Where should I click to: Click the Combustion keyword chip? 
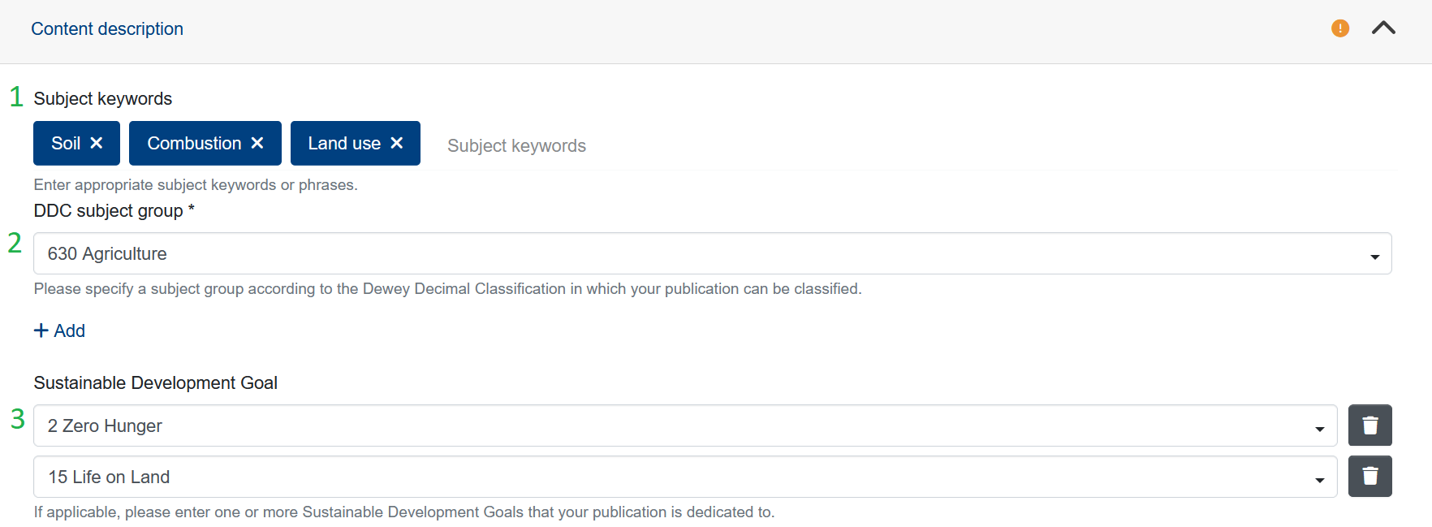coord(194,143)
